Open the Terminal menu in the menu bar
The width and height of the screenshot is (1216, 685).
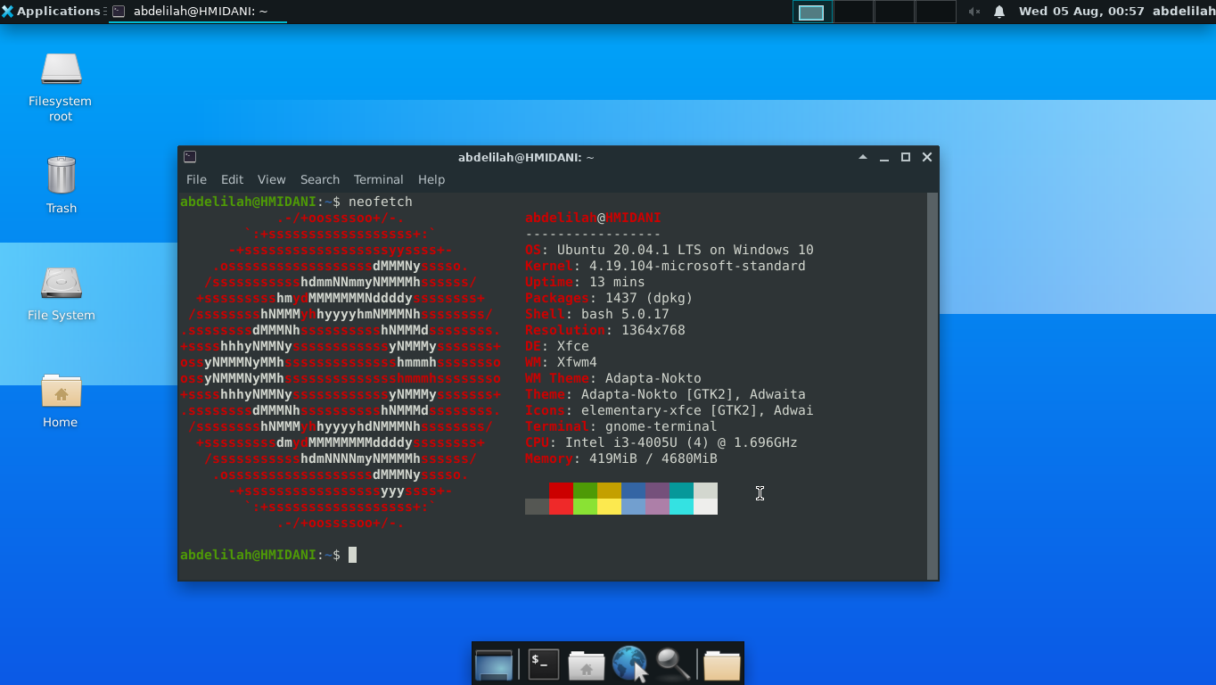point(378,179)
